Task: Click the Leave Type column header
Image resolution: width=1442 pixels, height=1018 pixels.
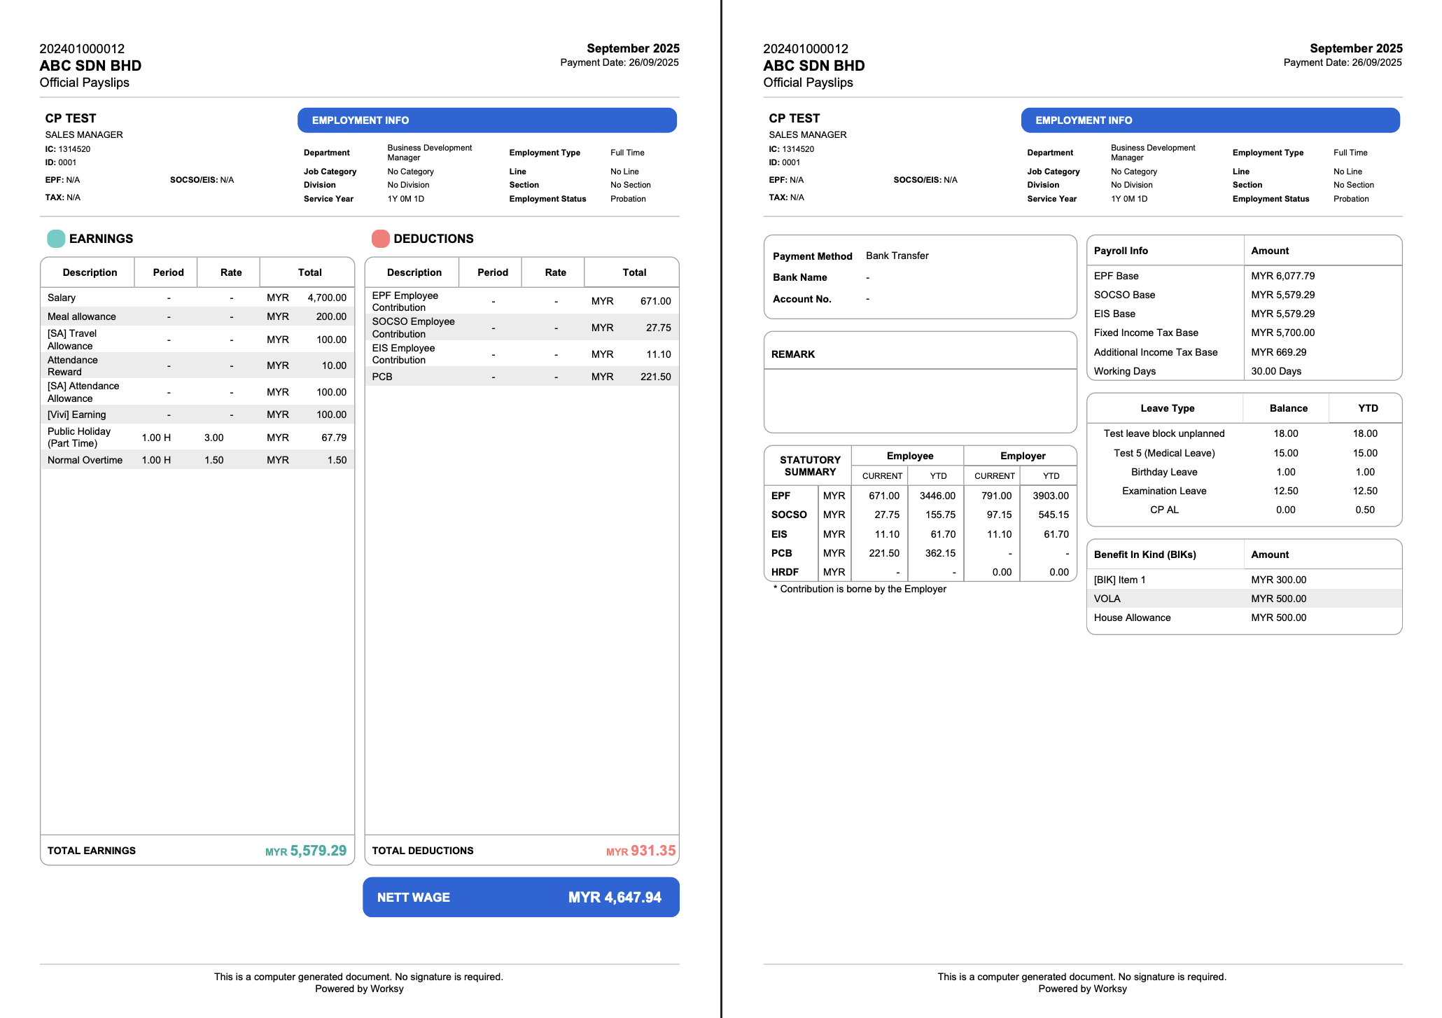Action: click(x=1167, y=408)
